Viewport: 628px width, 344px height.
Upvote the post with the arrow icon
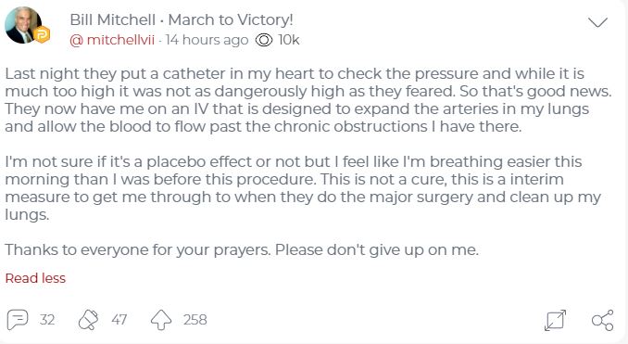tap(161, 320)
